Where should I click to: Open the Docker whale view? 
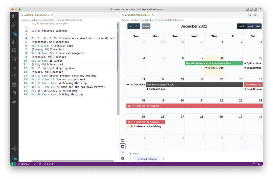click(14, 102)
